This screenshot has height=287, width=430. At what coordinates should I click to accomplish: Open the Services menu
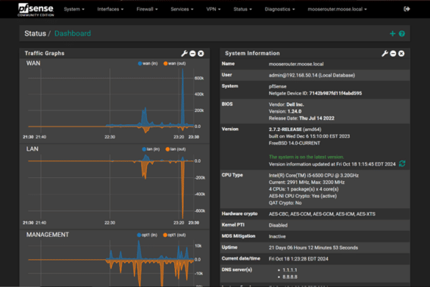182,9
